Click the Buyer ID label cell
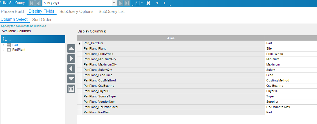The height and width of the screenshot is (124, 317). [x=291, y=91]
